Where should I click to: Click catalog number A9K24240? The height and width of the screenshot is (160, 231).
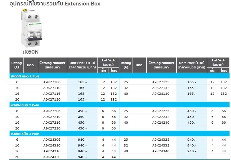(x=161, y=122)
